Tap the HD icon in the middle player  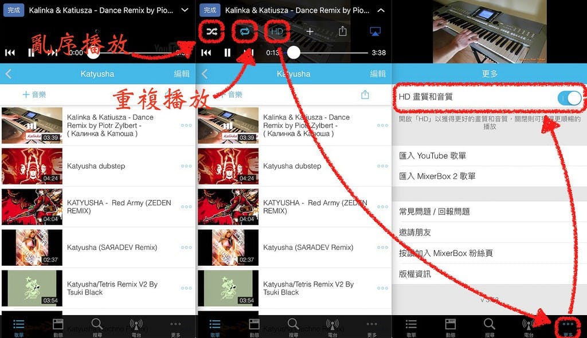tap(277, 32)
